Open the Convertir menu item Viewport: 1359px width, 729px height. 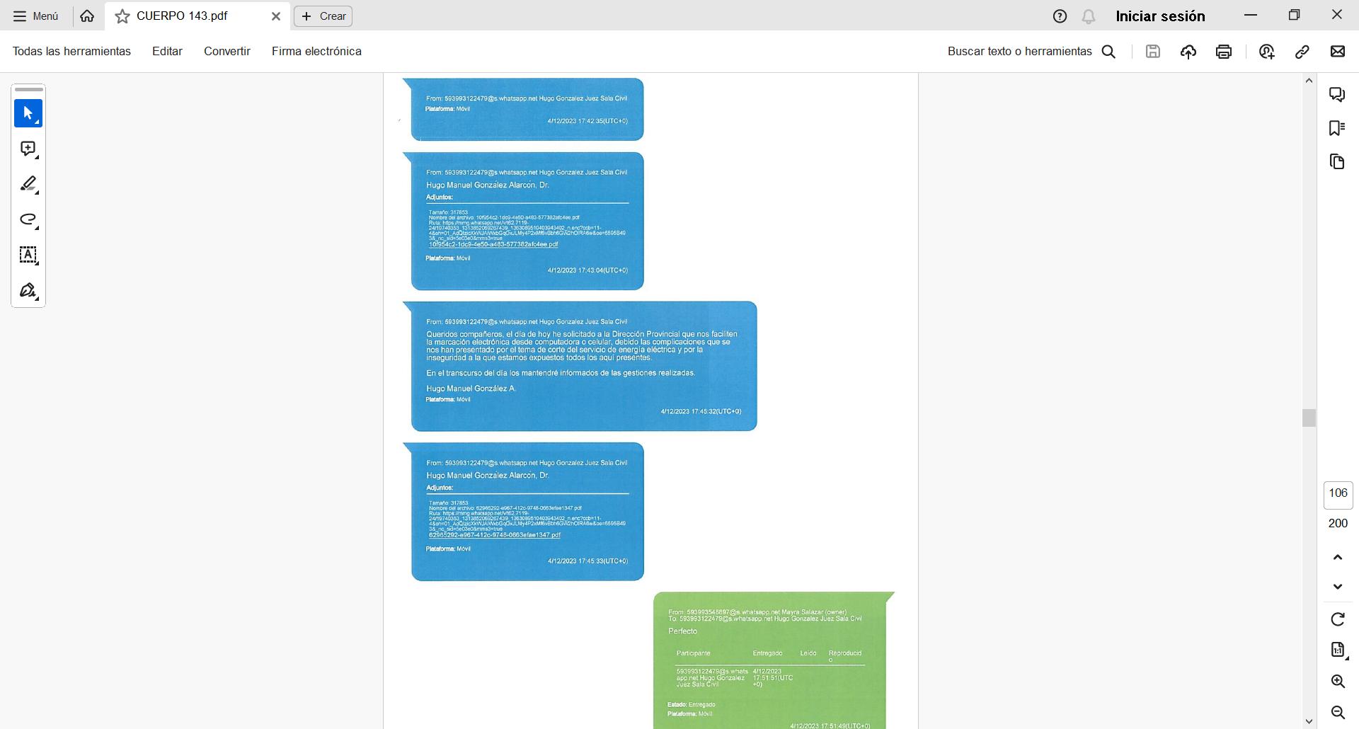click(227, 51)
